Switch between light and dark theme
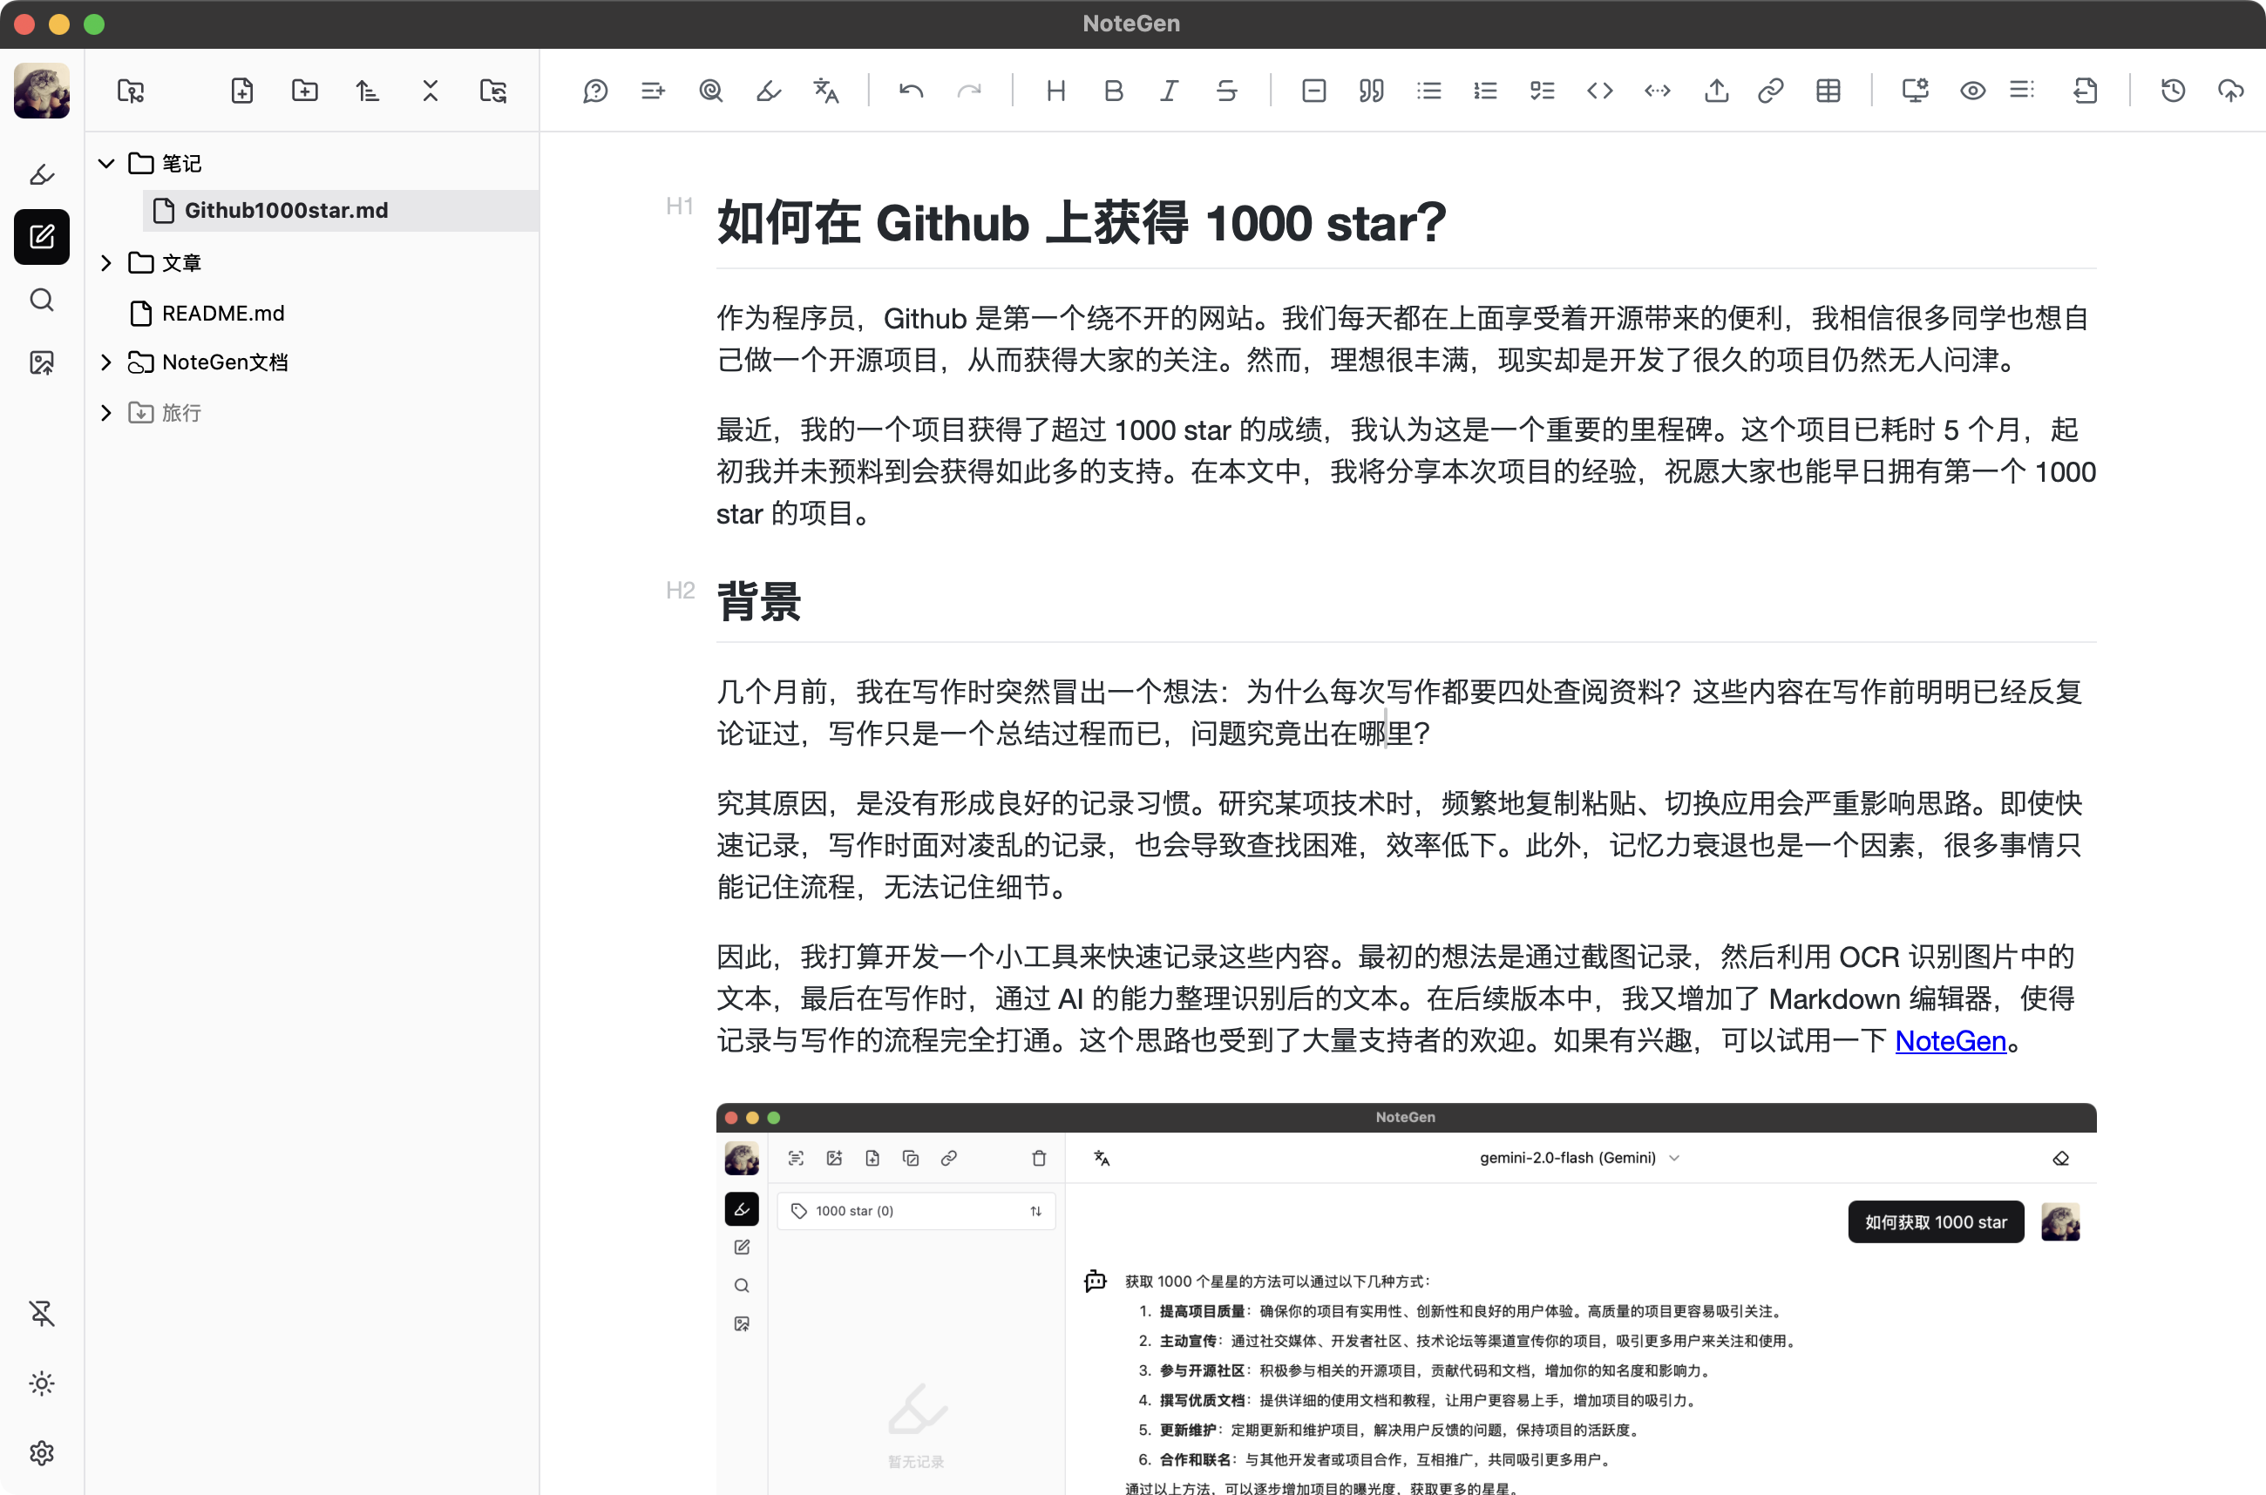The width and height of the screenshot is (2266, 1495). point(42,1383)
